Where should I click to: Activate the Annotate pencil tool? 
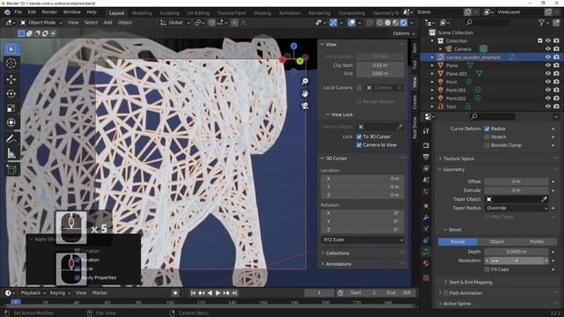click(11, 138)
